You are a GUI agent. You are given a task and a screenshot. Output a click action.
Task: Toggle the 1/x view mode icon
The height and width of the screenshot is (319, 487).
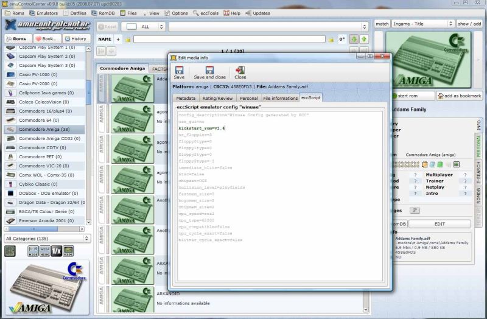pos(57,251)
